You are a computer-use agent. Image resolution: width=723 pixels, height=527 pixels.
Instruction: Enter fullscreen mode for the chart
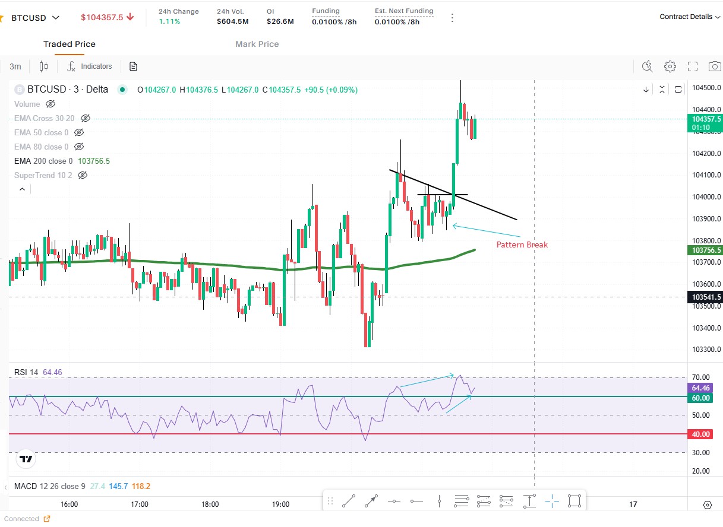692,66
